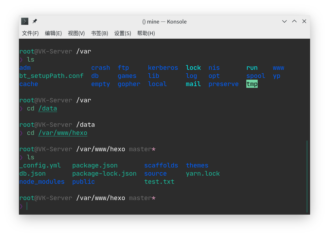Toggle the pin icon in the title bar

[x=35, y=21]
